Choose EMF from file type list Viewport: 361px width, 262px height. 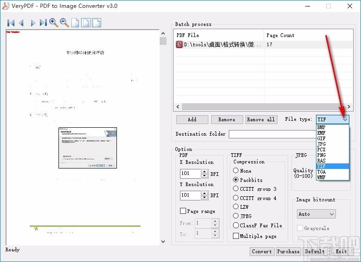coord(332,133)
